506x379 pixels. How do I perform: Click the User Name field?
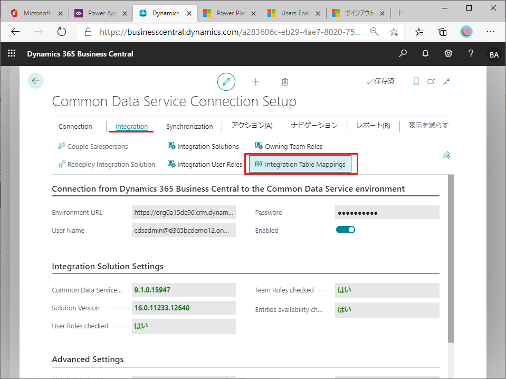click(x=184, y=231)
